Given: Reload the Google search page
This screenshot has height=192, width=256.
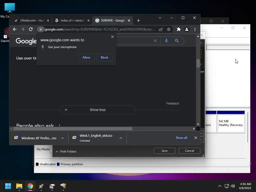Looking at the screenshot, I should 31,29.
